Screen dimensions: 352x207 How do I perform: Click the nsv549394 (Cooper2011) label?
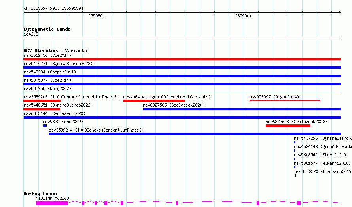(50, 72)
